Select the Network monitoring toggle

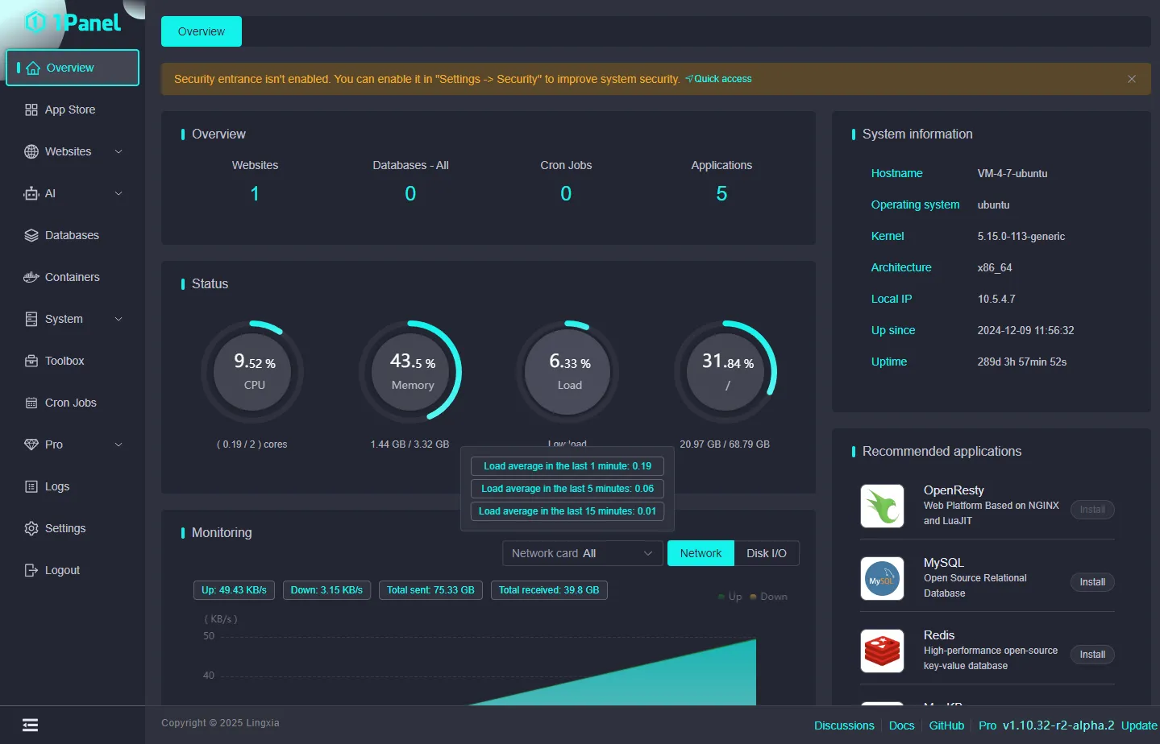point(701,553)
